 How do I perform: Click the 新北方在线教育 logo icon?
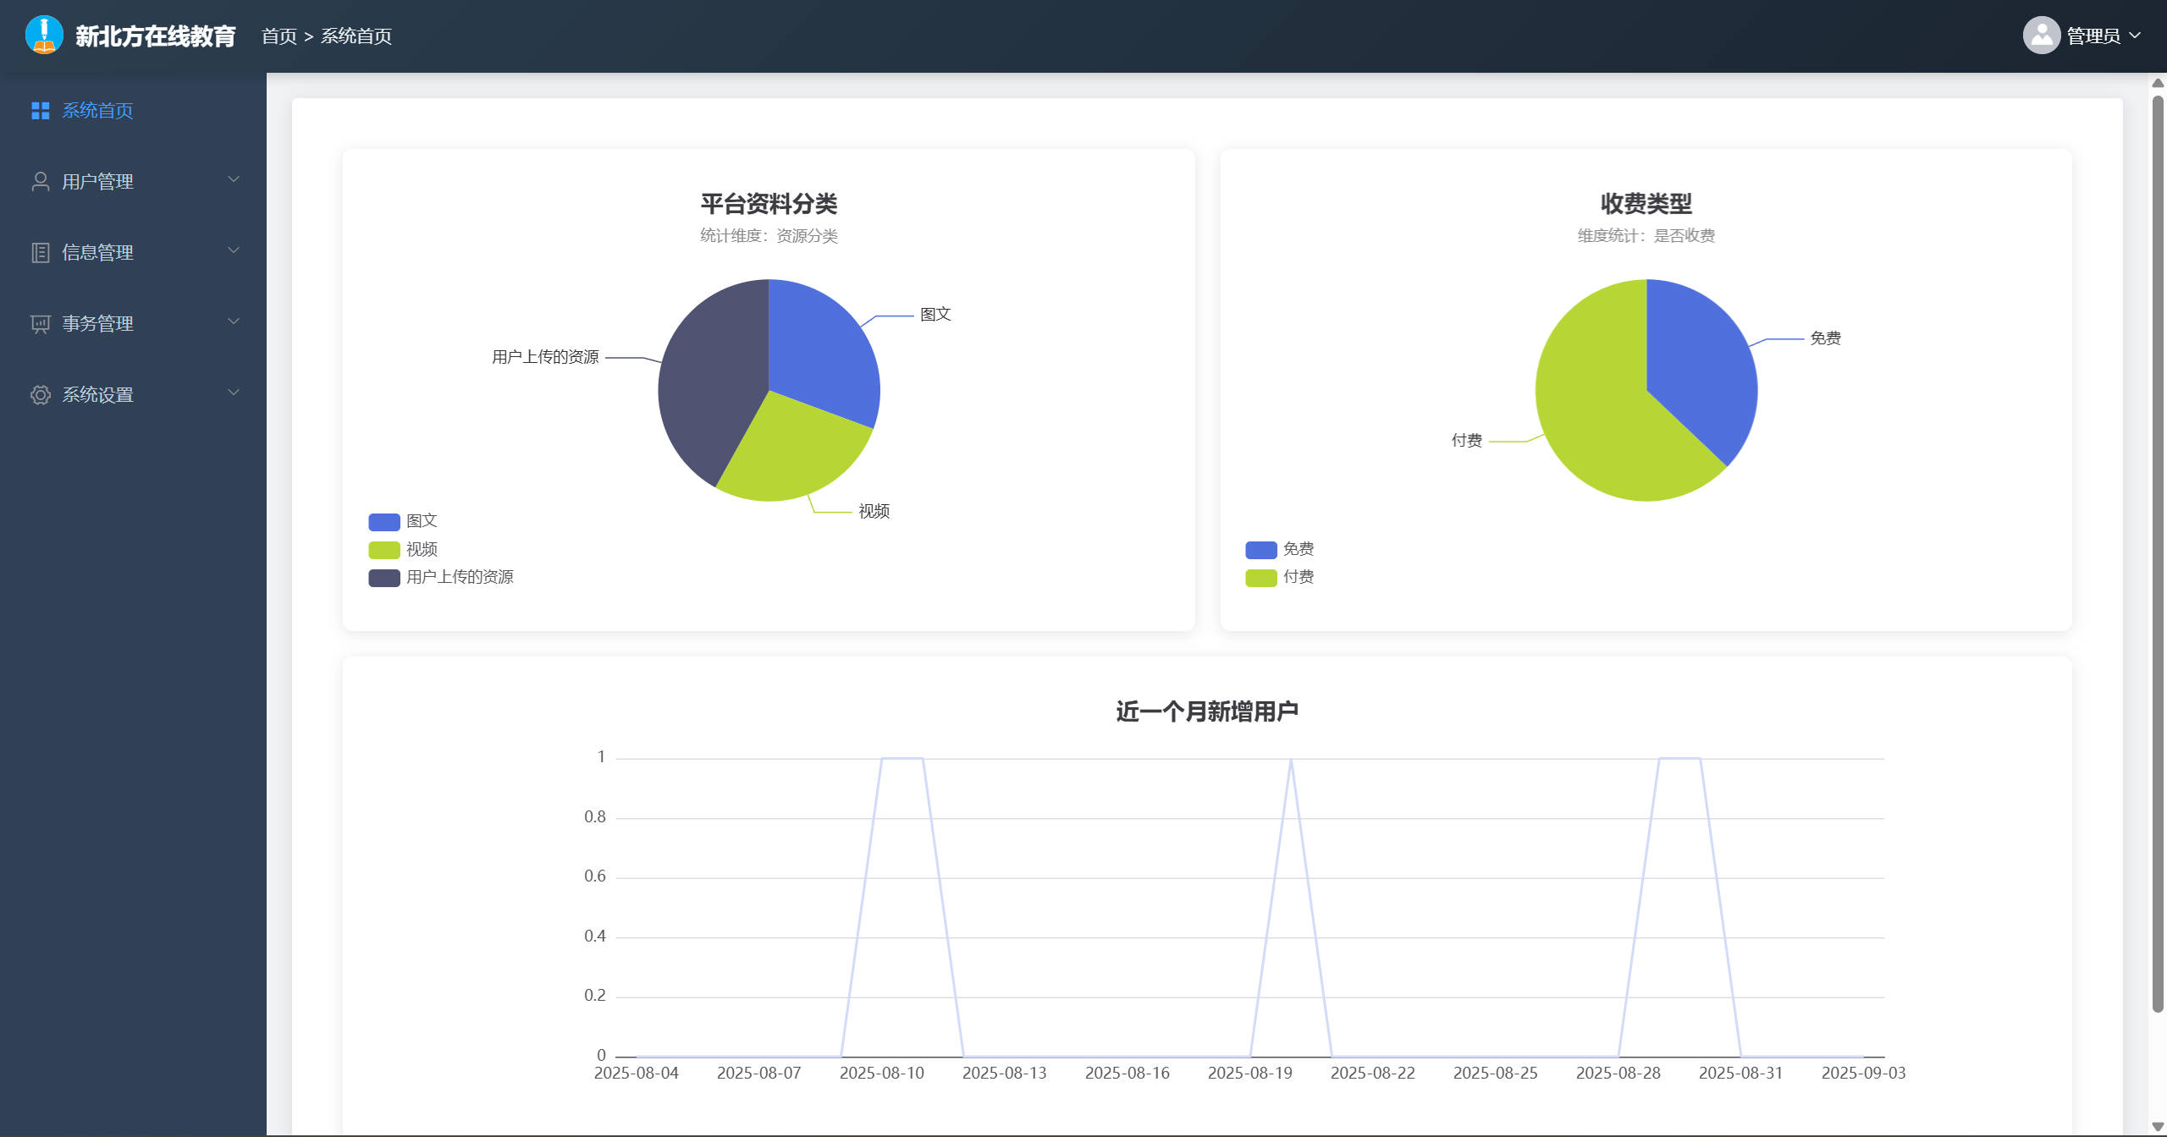[44, 36]
